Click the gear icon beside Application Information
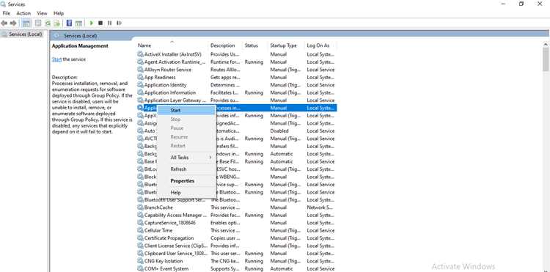Viewport: 550px width, 272px height. (x=141, y=93)
